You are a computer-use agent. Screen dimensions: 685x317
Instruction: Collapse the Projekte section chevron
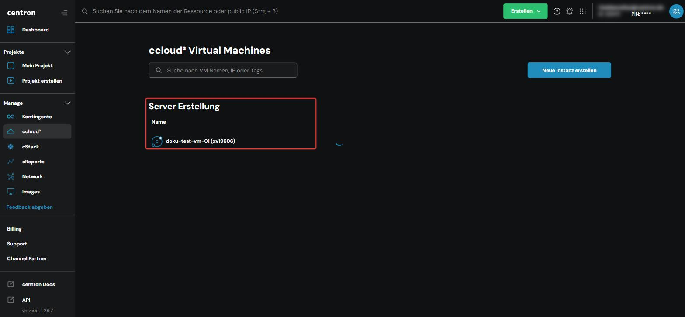tap(68, 52)
